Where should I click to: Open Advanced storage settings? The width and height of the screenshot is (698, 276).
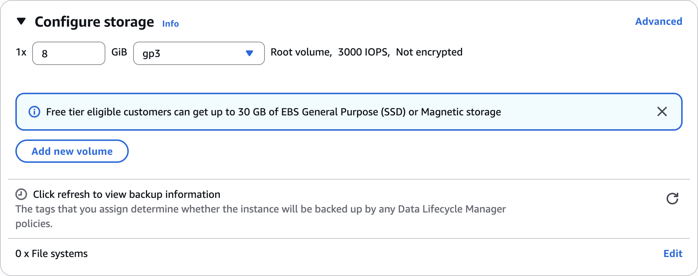[x=658, y=22]
